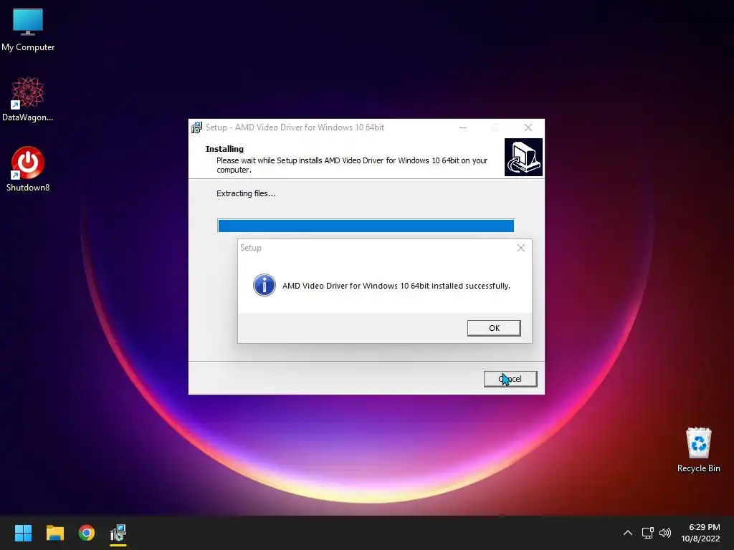Close the AMD Video Driver setup window
The image size is (734, 550).
[528, 127]
